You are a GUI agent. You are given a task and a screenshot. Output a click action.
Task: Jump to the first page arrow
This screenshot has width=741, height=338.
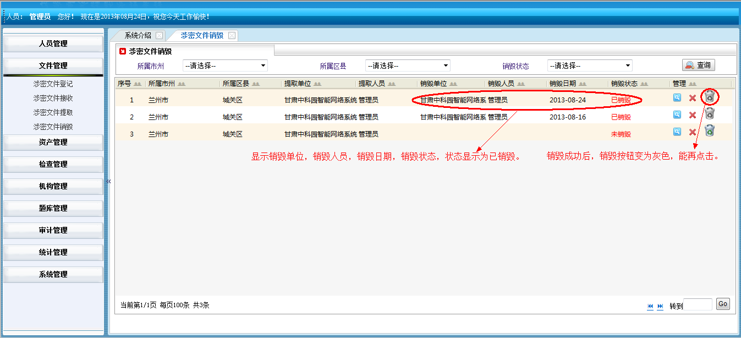(x=650, y=306)
